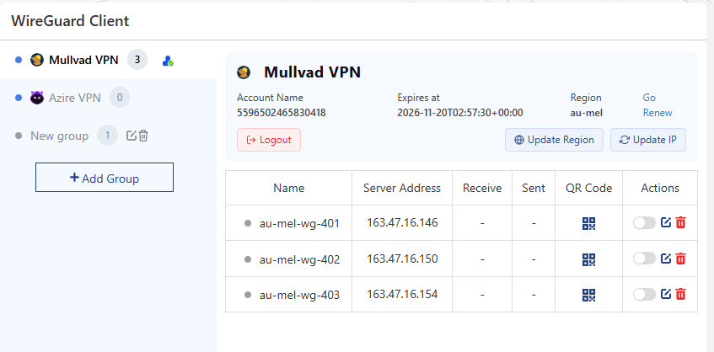Click server address 163.47.16.146
The image size is (714, 352).
[x=402, y=223]
